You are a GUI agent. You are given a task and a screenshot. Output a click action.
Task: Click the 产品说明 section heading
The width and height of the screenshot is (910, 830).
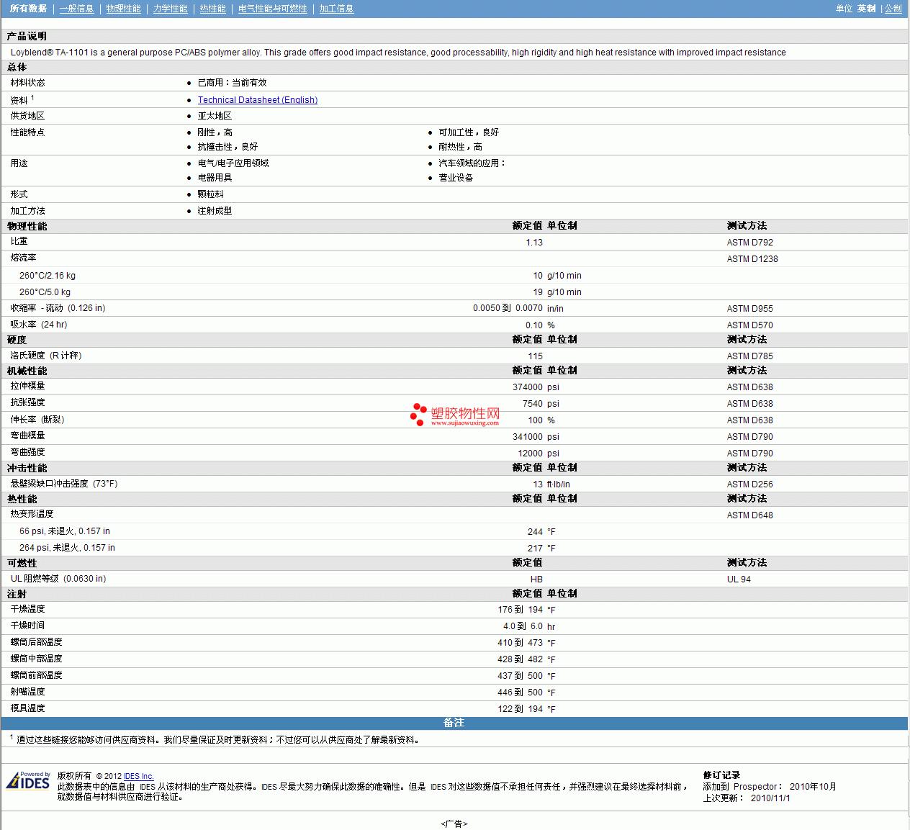27,36
